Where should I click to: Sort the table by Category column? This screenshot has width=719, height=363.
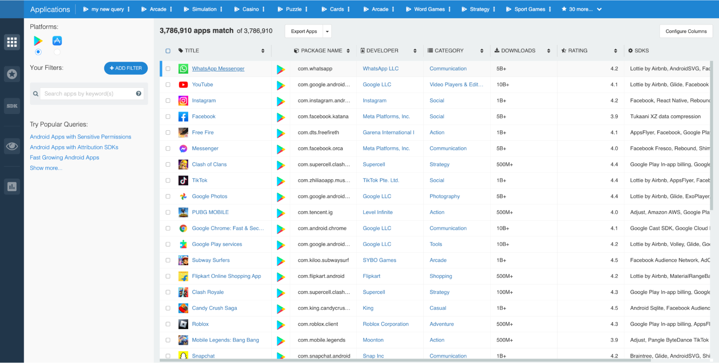click(482, 51)
